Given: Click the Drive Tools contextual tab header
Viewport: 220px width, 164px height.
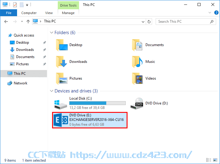Looking at the screenshot, I should coord(68,5).
